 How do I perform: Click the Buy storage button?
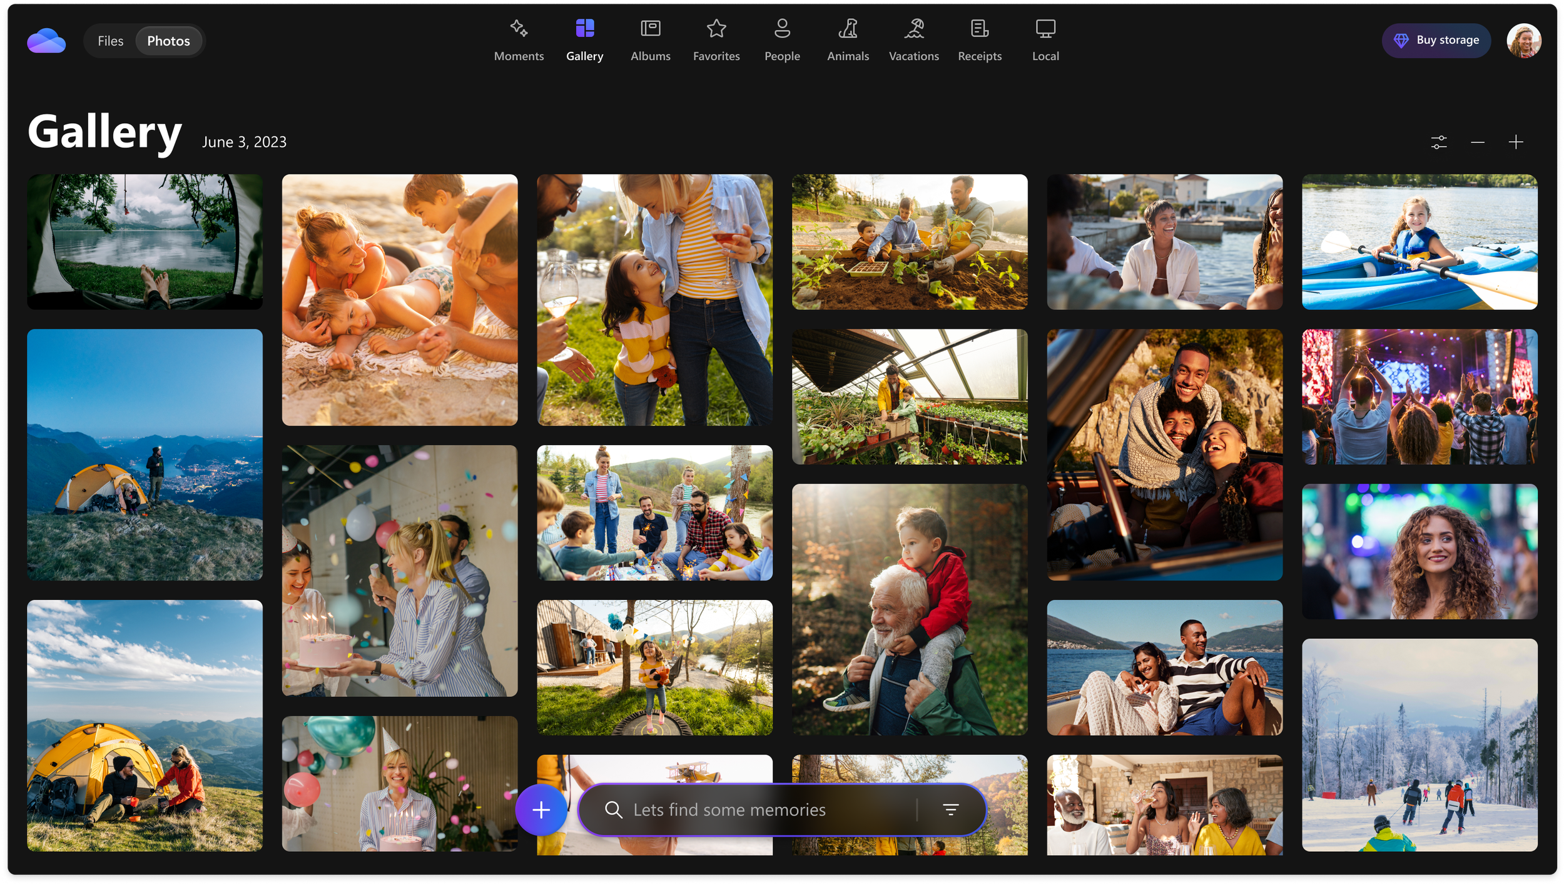tap(1436, 41)
